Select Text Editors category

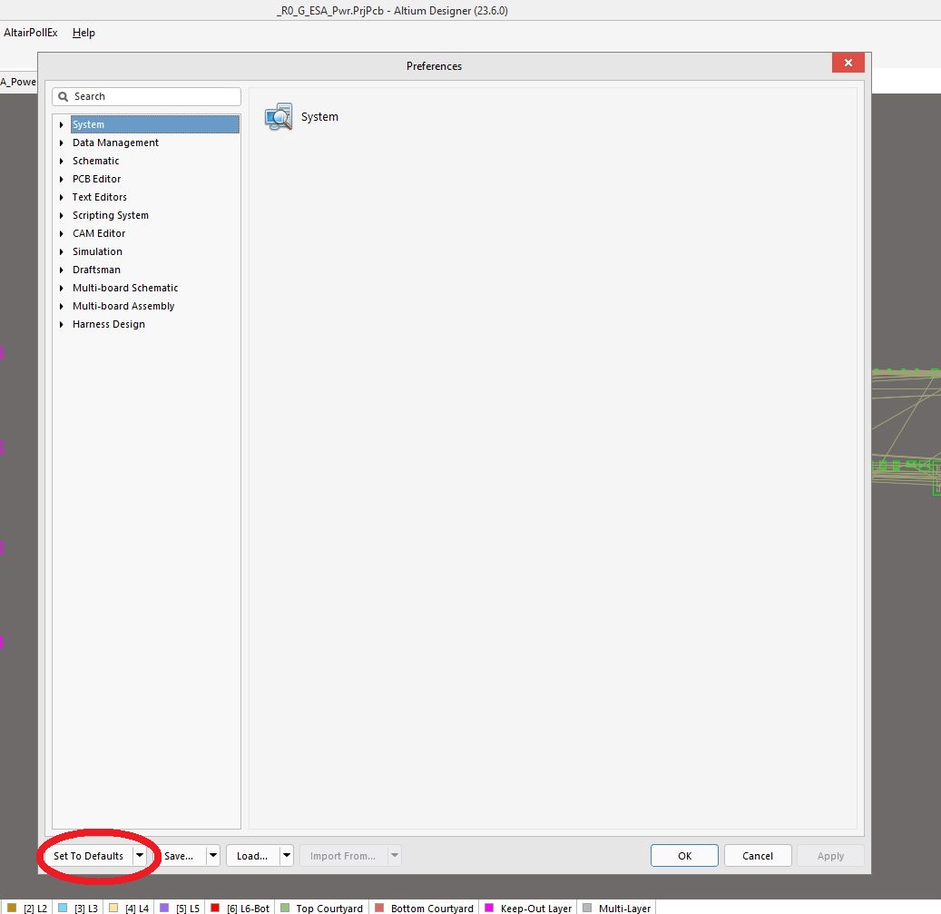click(100, 197)
